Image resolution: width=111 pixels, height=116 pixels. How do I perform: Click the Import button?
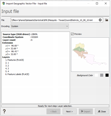coord(86,111)
